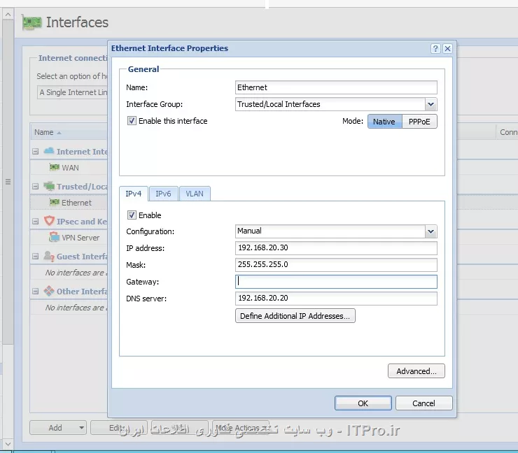Collapse the Trusted/Local Interfaces group

(x=35, y=187)
